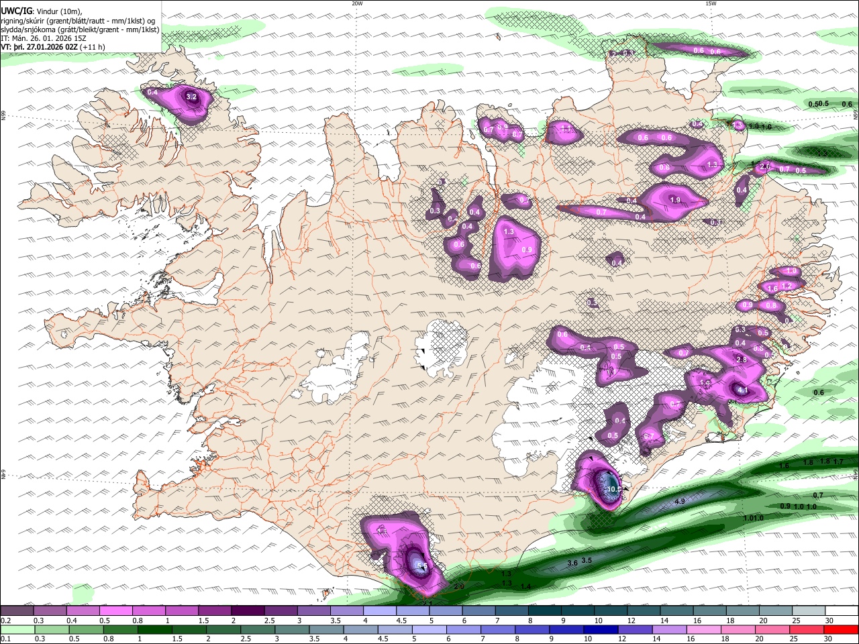Click the red swatch at the end of the rain scale
Image resolution: width=859 pixels, height=644 pixels.
point(842,630)
